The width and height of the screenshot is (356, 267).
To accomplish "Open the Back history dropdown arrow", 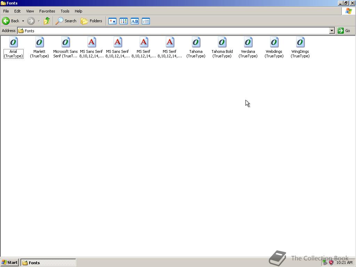I will (x=23, y=21).
